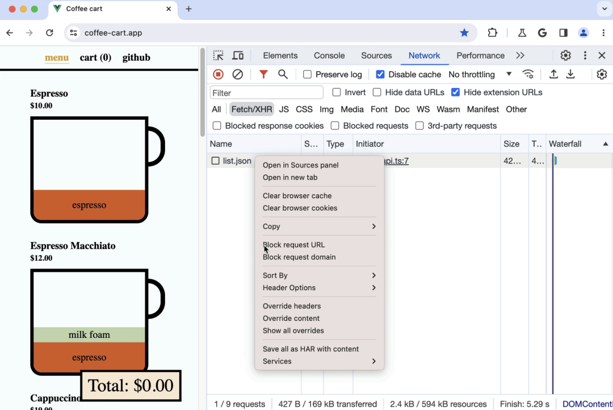Open Chrome three-dot menu
613x410 pixels.
[x=603, y=33]
